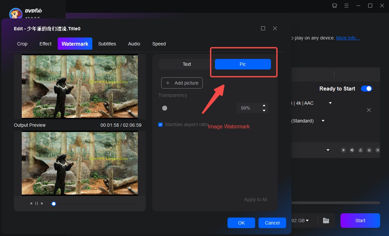
Task: Click the main window horizontal scrollbar
Action: [x=336, y=203]
